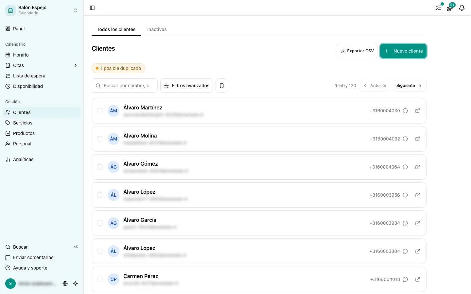Image resolution: width=471 pixels, height=294 pixels.
Task: Change language via globe icon
Action: tap(65, 284)
